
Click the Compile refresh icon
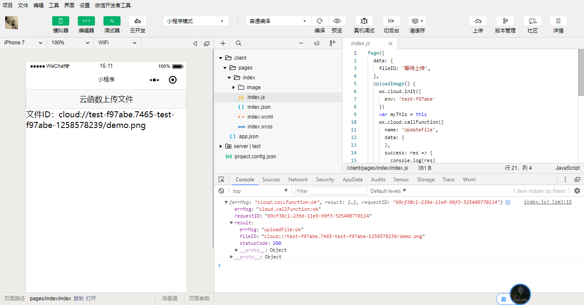pos(319,21)
